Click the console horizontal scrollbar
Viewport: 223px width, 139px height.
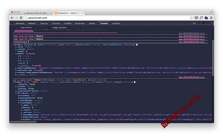click(x=23, y=122)
